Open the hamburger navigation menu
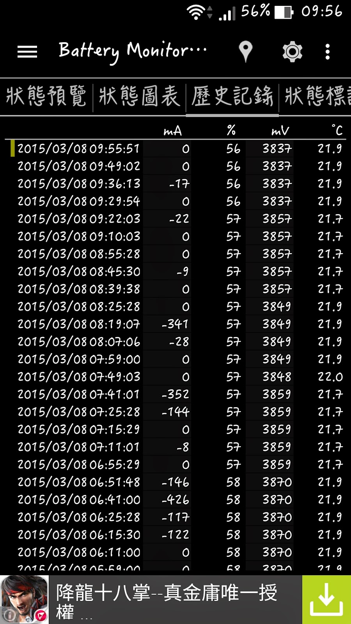The height and width of the screenshot is (624, 351). [27, 51]
